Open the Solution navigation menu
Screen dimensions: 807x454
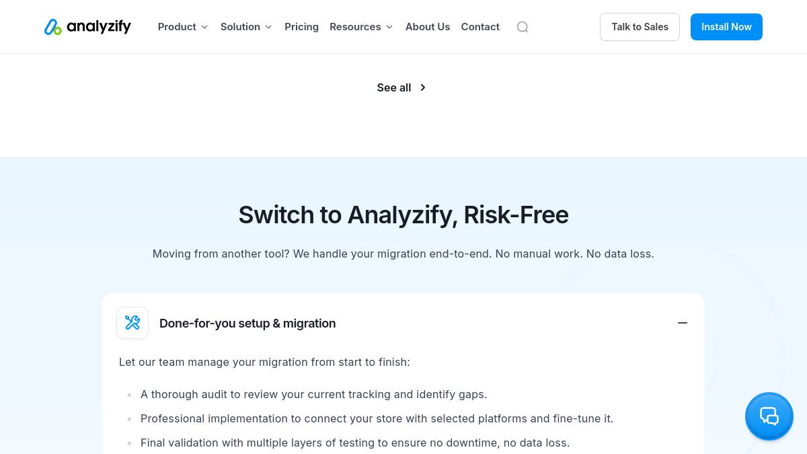click(246, 27)
